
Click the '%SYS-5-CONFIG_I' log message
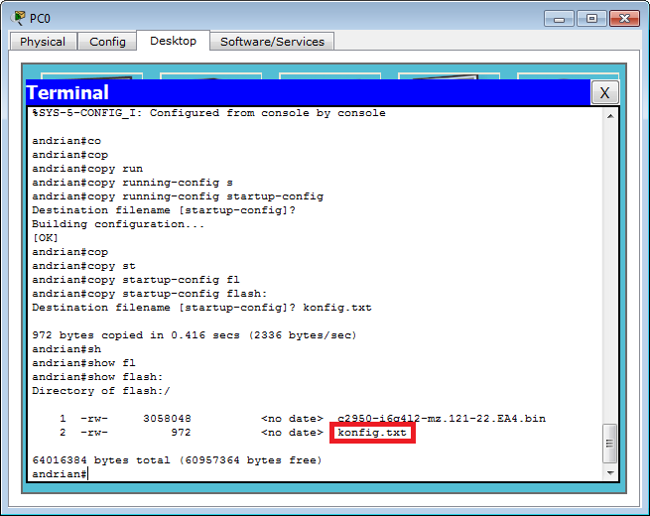[x=209, y=113]
